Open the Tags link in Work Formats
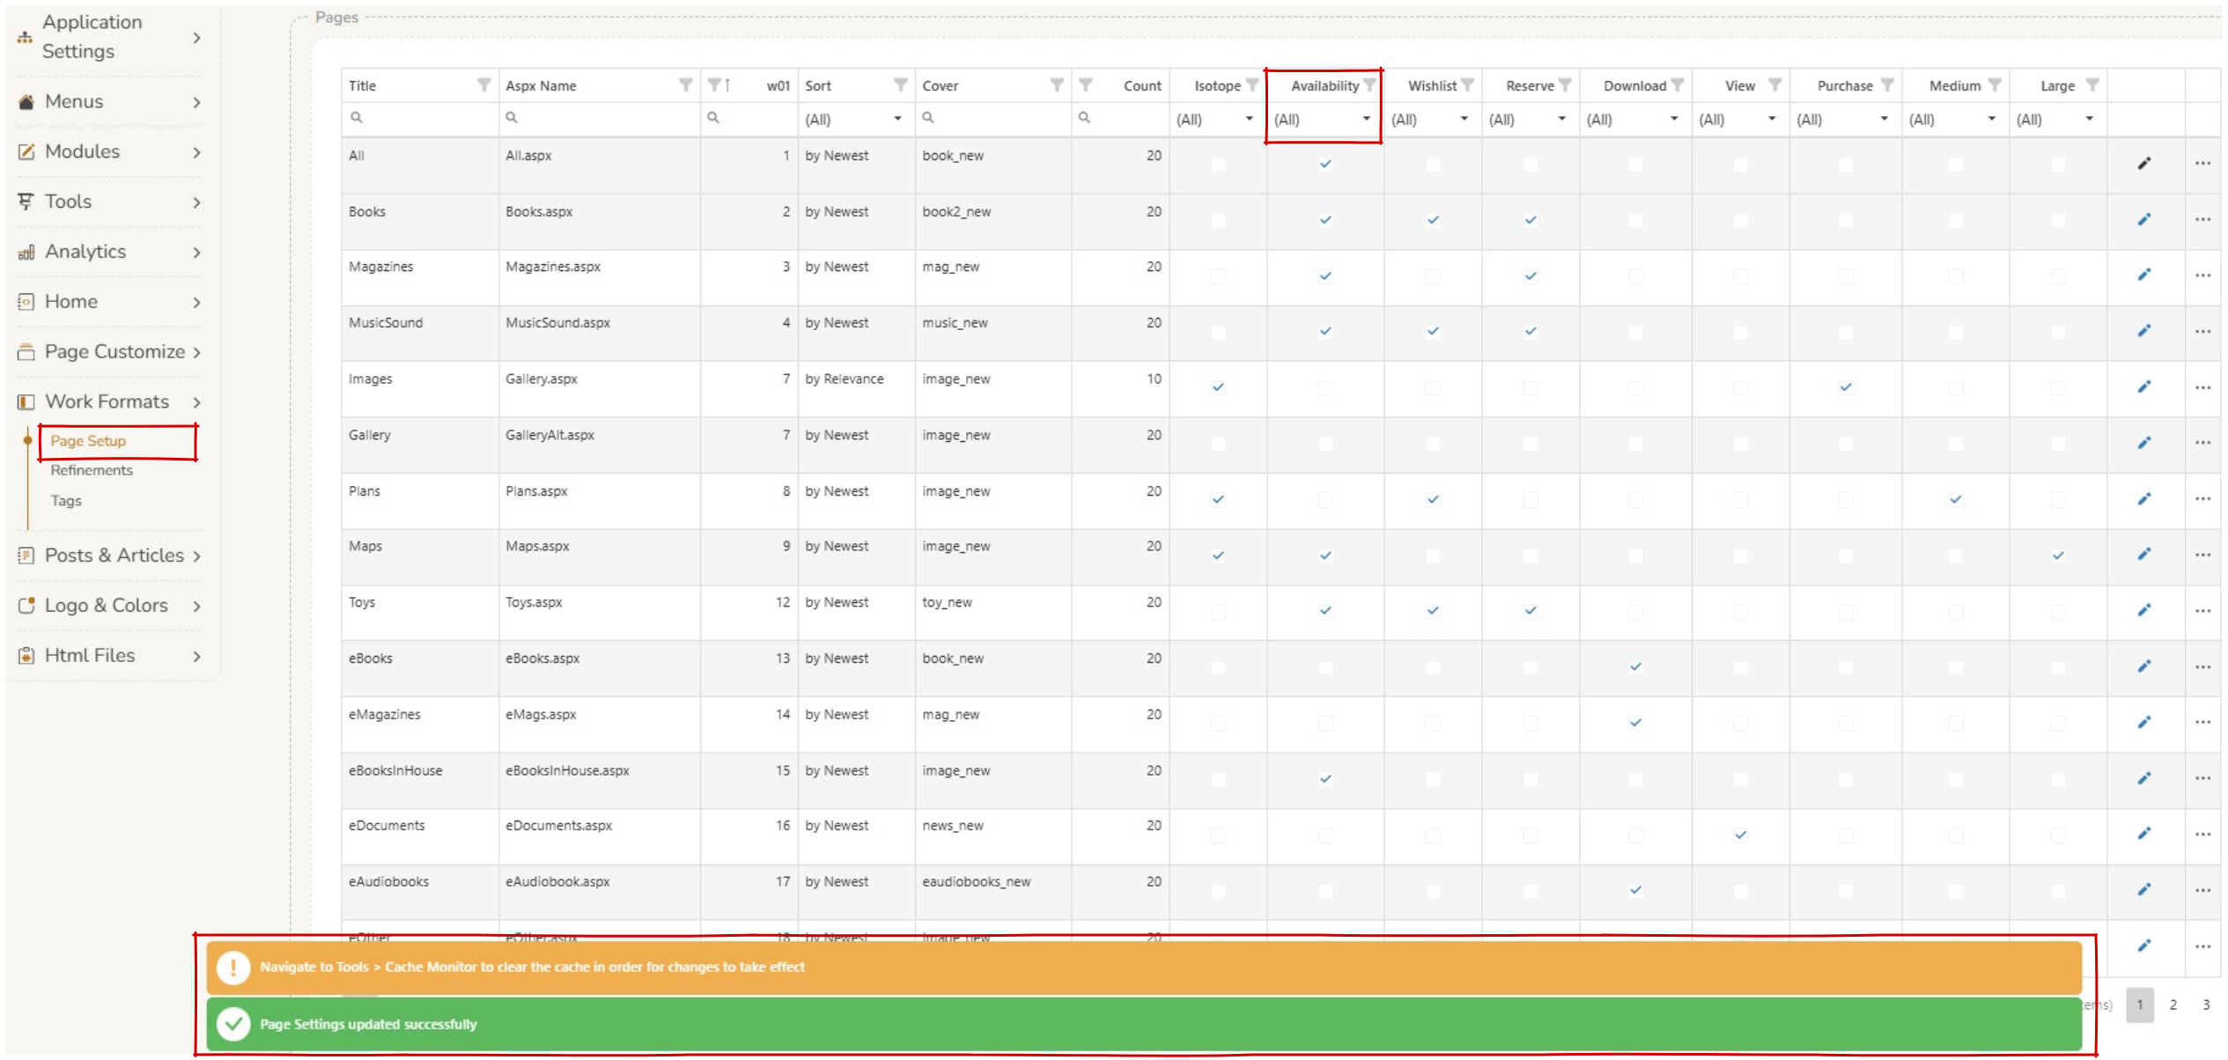Image resolution: width=2228 pixels, height=1060 pixels. click(66, 500)
